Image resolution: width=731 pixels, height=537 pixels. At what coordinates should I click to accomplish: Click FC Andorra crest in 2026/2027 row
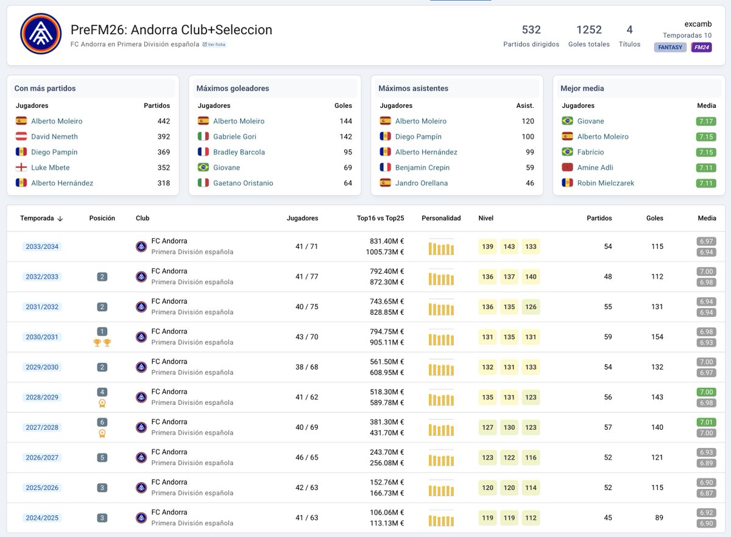(x=141, y=458)
